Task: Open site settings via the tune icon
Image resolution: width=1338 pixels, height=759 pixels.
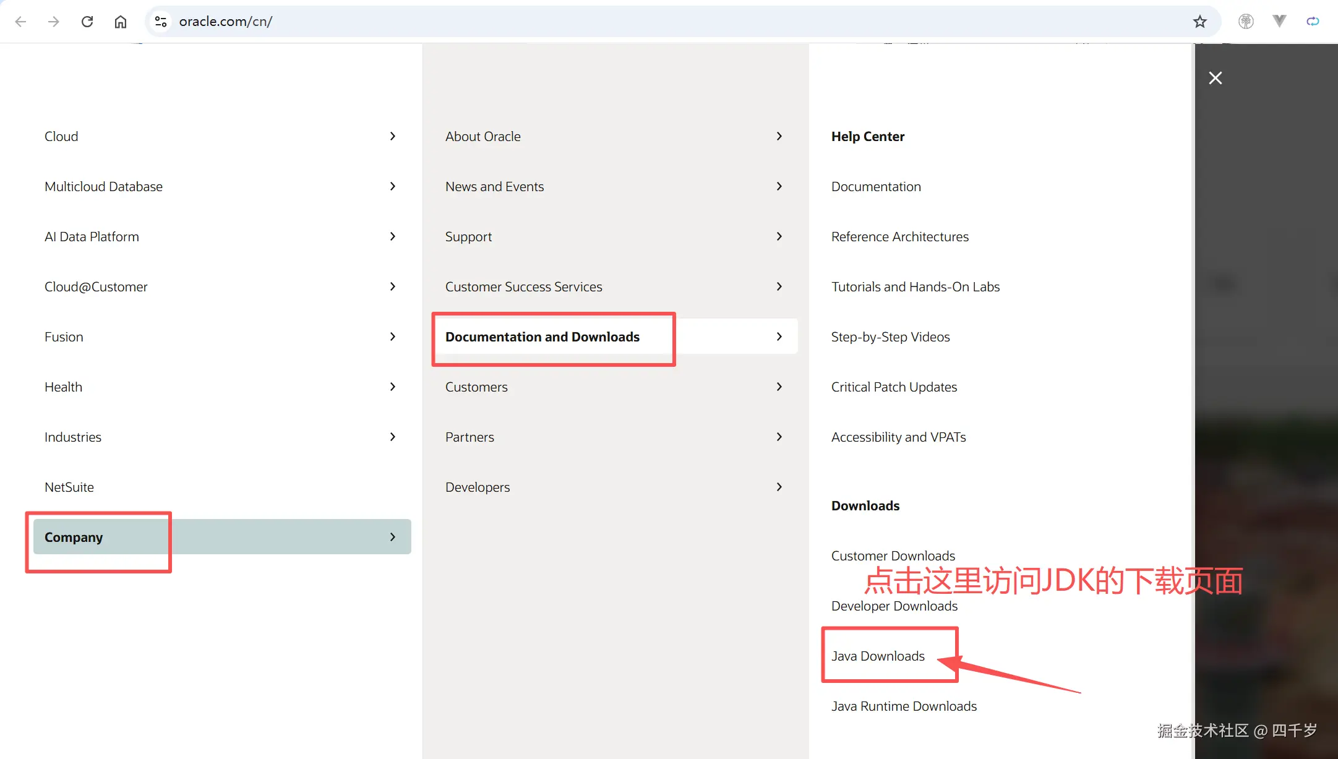Action: [160, 20]
